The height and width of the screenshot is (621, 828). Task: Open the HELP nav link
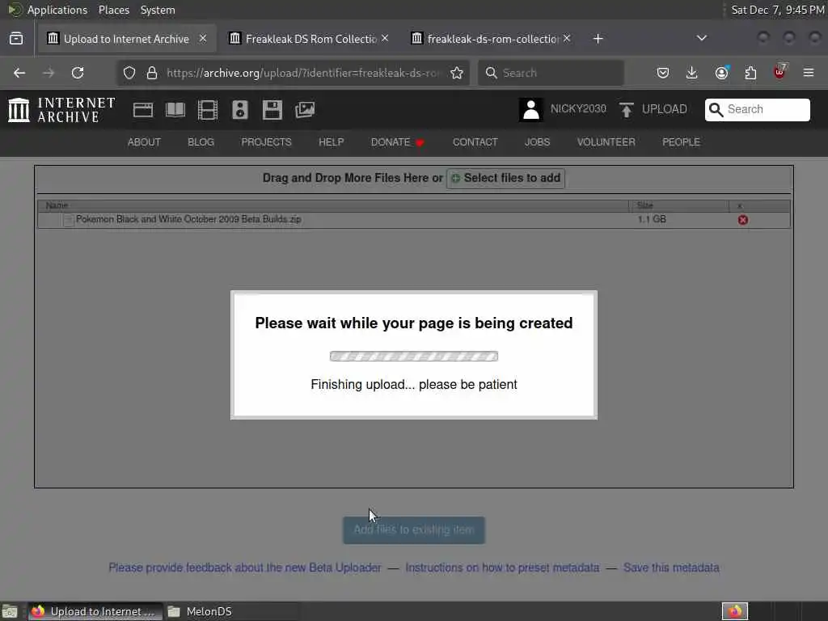point(331,142)
